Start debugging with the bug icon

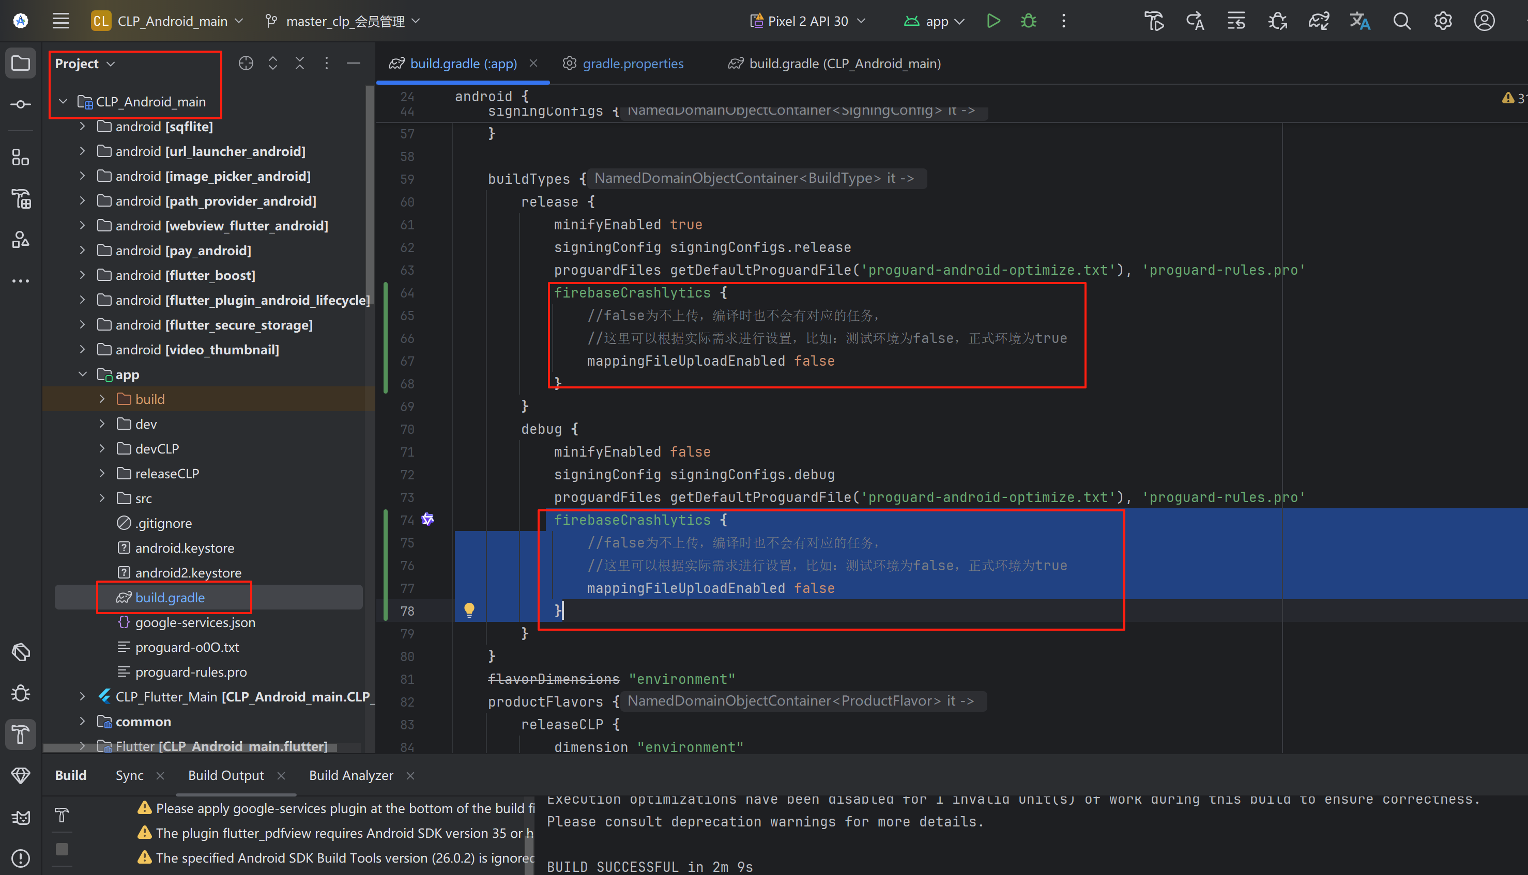pyautogui.click(x=1028, y=20)
